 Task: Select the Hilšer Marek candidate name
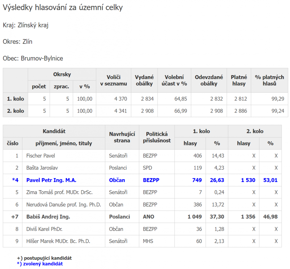click(x=58, y=241)
